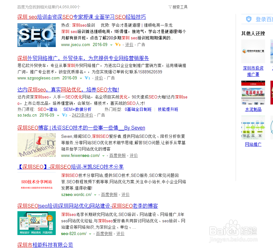Click the www.szgoogleseo.com green URL text
The width and height of the screenshot is (273, 249).
pos(38,78)
